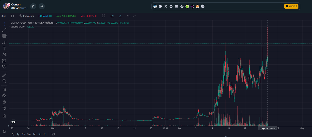Set chart range to 1d
The width and height of the screenshot is (312, 137).
[x=45, y=134]
